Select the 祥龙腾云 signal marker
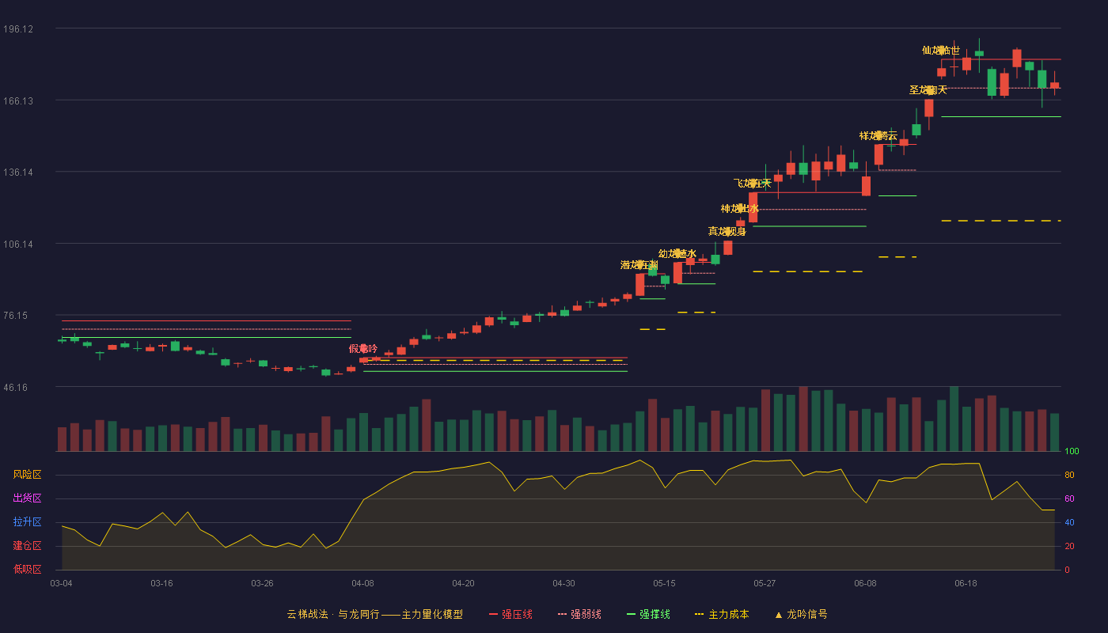1108x633 pixels. coord(878,136)
